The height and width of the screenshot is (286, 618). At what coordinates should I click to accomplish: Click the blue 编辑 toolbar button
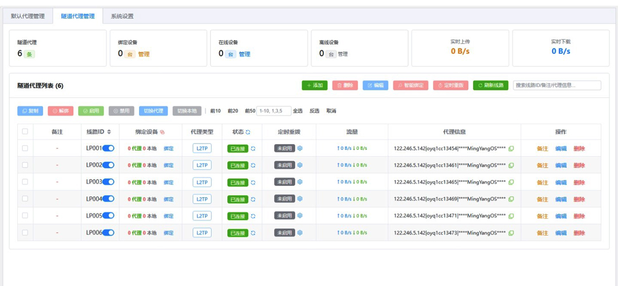[375, 85]
